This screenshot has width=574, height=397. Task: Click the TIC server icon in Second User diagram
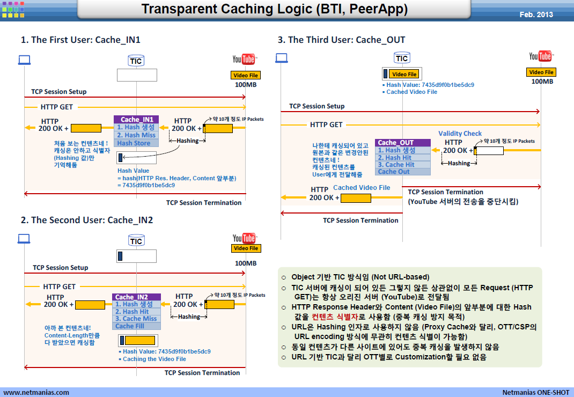pyautogui.click(x=136, y=241)
